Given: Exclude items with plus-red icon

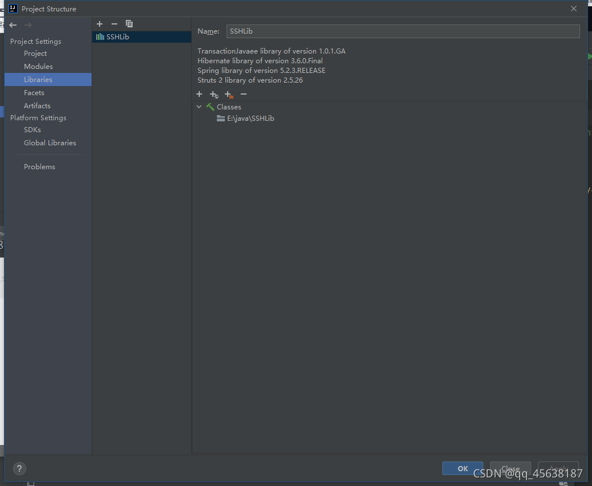Looking at the screenshot, I should click(x=229, y=95).
